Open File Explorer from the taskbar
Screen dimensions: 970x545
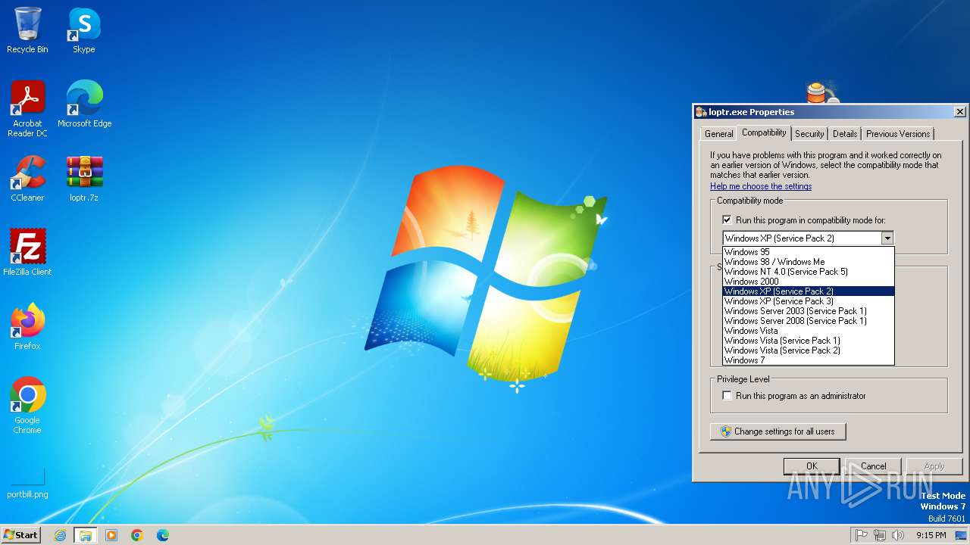86,535
